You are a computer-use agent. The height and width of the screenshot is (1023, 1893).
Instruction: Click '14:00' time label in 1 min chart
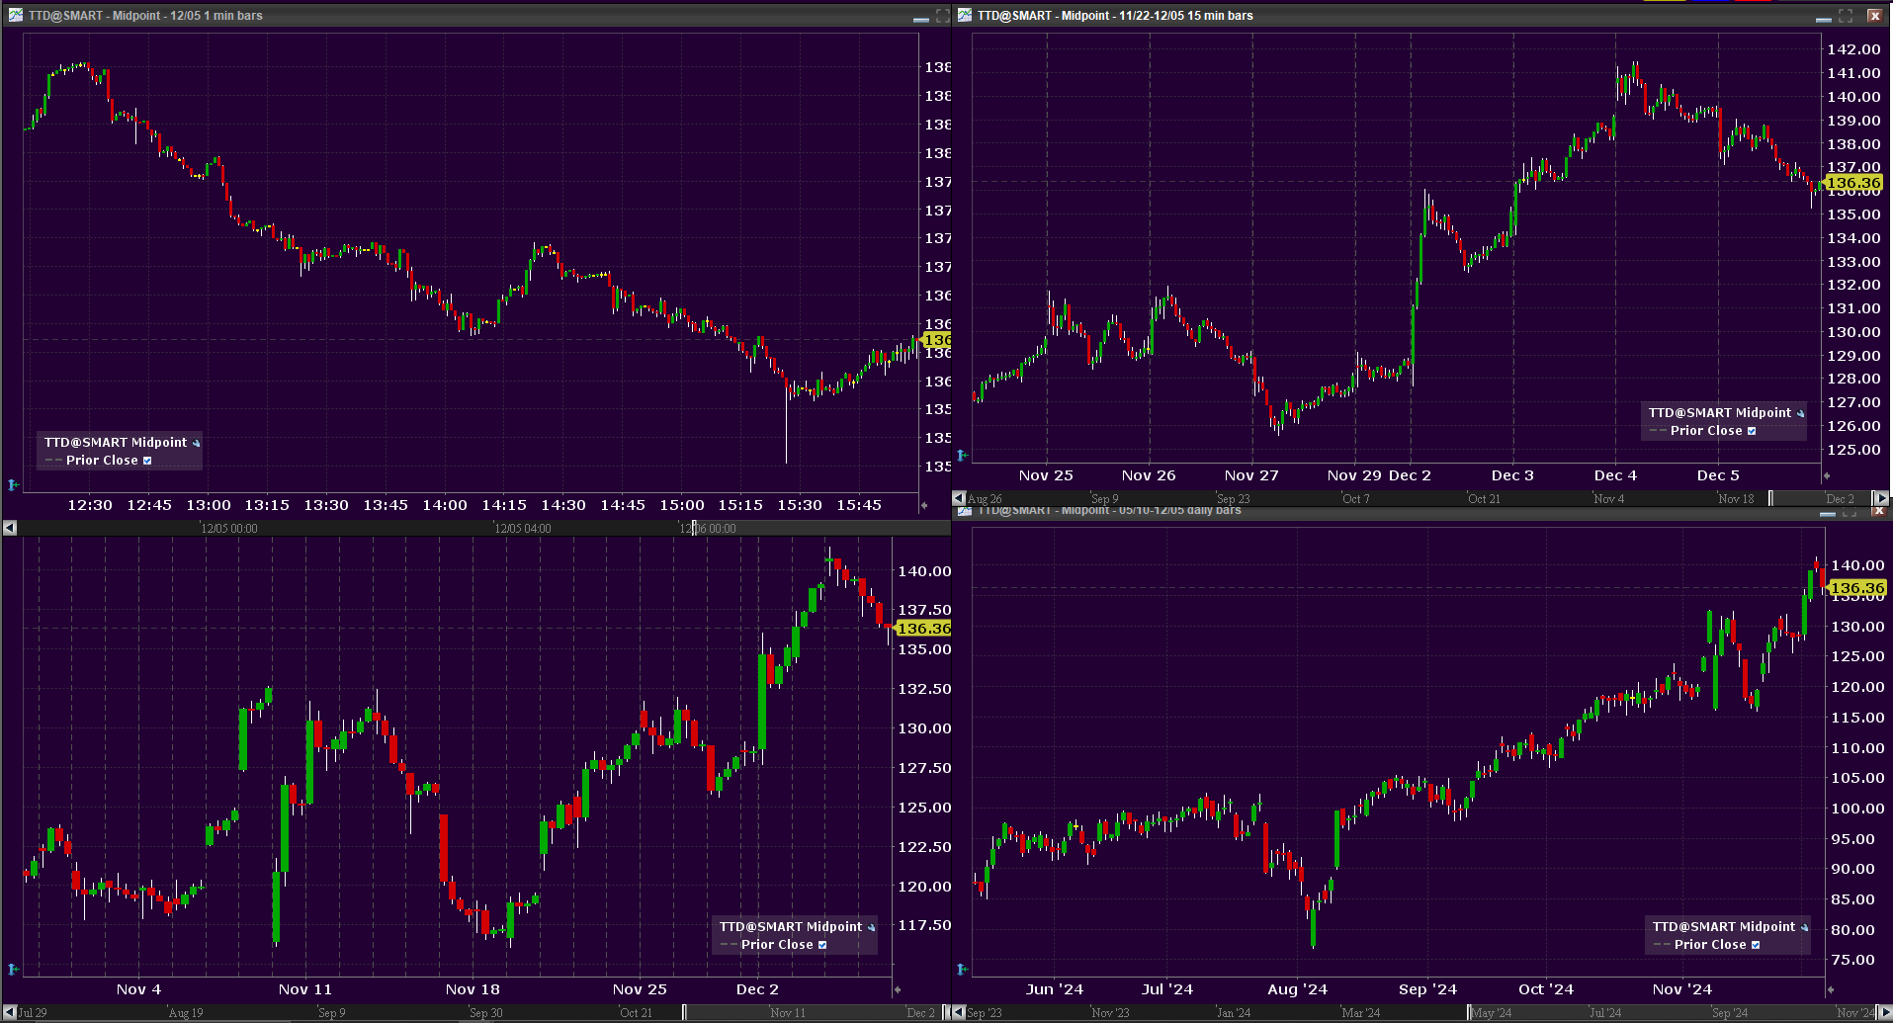pos(445,505)
